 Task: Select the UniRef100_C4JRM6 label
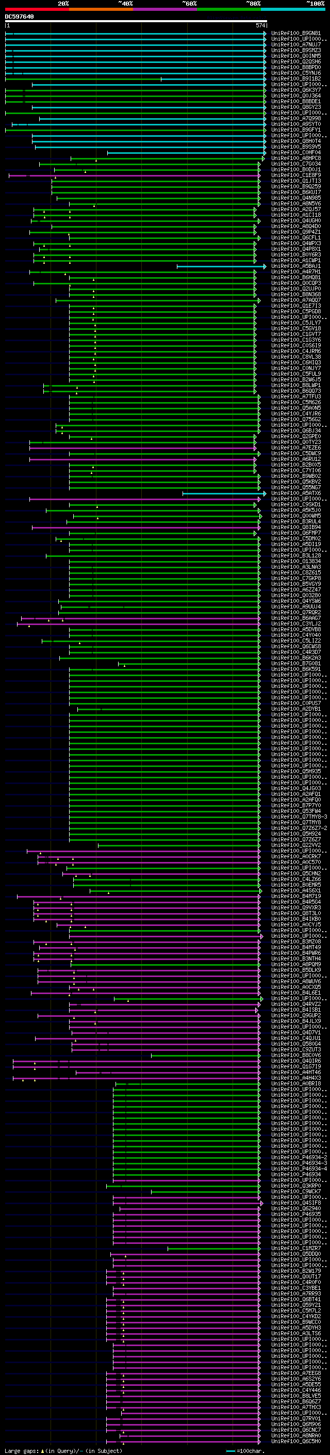click(x=296, y=351)
